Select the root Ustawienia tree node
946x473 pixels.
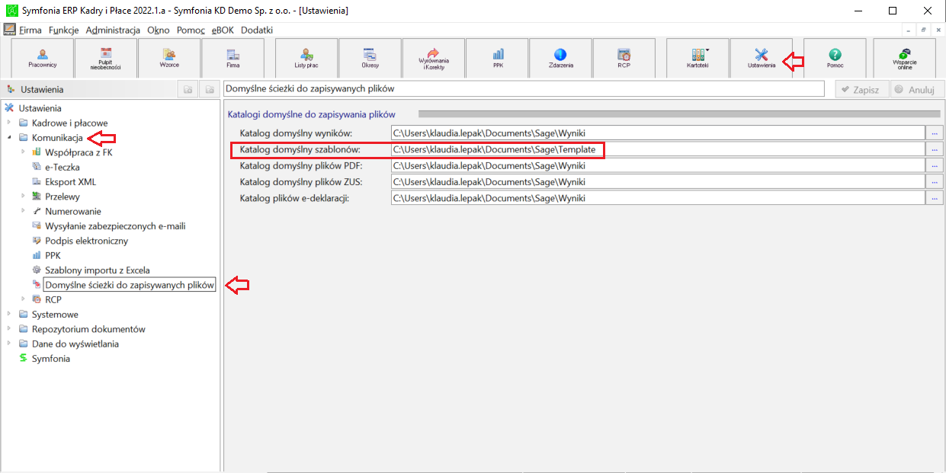(x=40, y=108)
